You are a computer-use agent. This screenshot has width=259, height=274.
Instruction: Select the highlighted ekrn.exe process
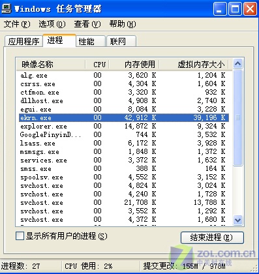pos(124,117)
